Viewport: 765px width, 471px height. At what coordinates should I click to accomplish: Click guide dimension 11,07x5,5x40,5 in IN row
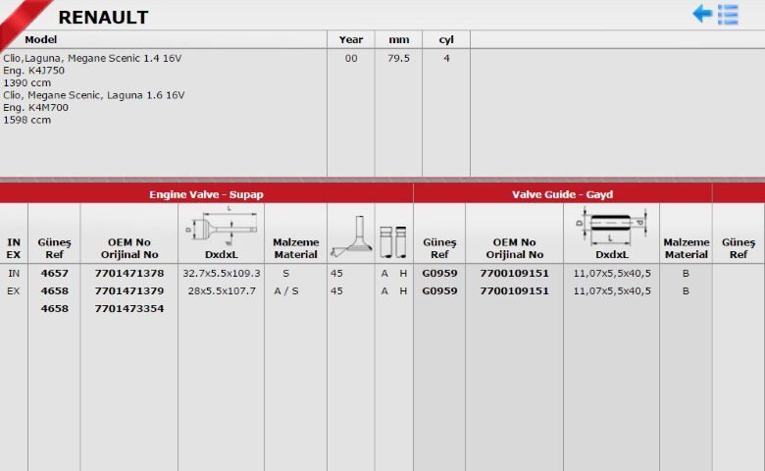click(x=612, y=274)
